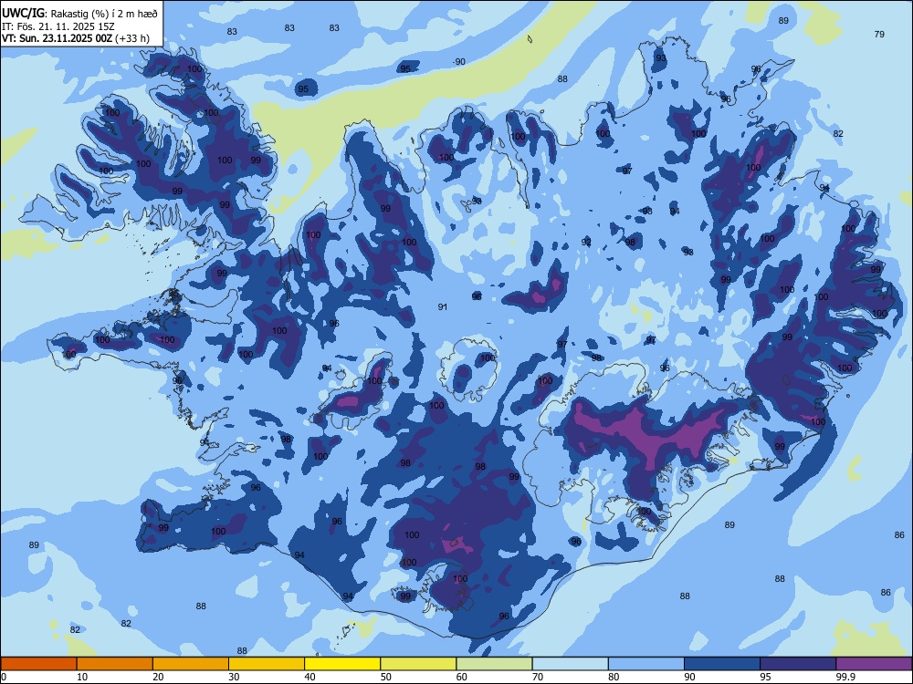Choose the lightest blue 70–80 legend swatch
913x684 pixels.
click(x=571, y=664)
